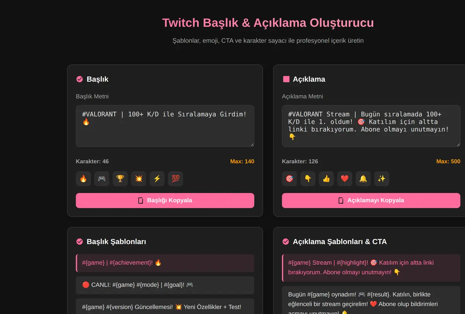This screenshot has height=314, width=465.
Task: Insert sparkles emoji into description
Action: coord(382,179)
